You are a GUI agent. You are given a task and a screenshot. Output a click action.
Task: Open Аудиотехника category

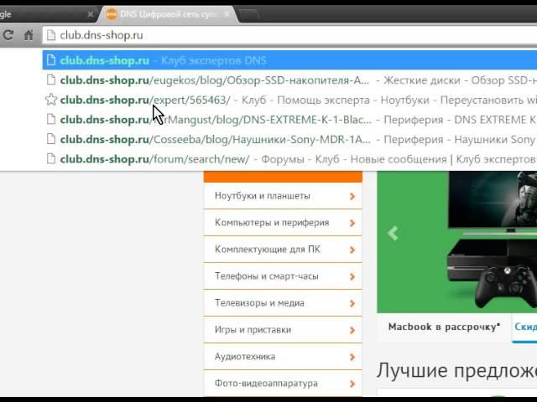[283, 357]
